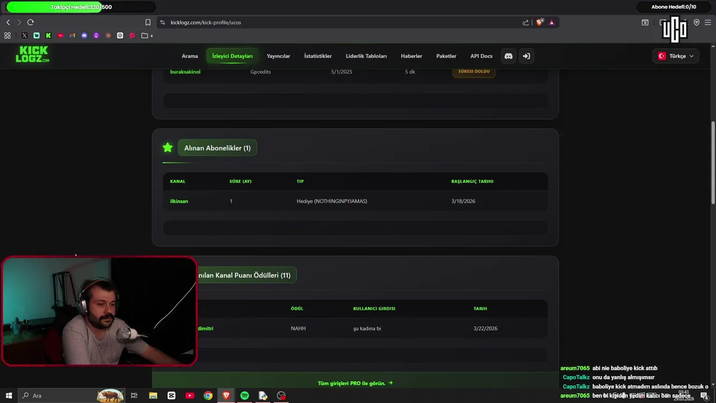Image resolution: width=716 pixels, height=403 pixels.
Task: Click the 3/18/2026 date cell
Action: (x=463, y=201)
